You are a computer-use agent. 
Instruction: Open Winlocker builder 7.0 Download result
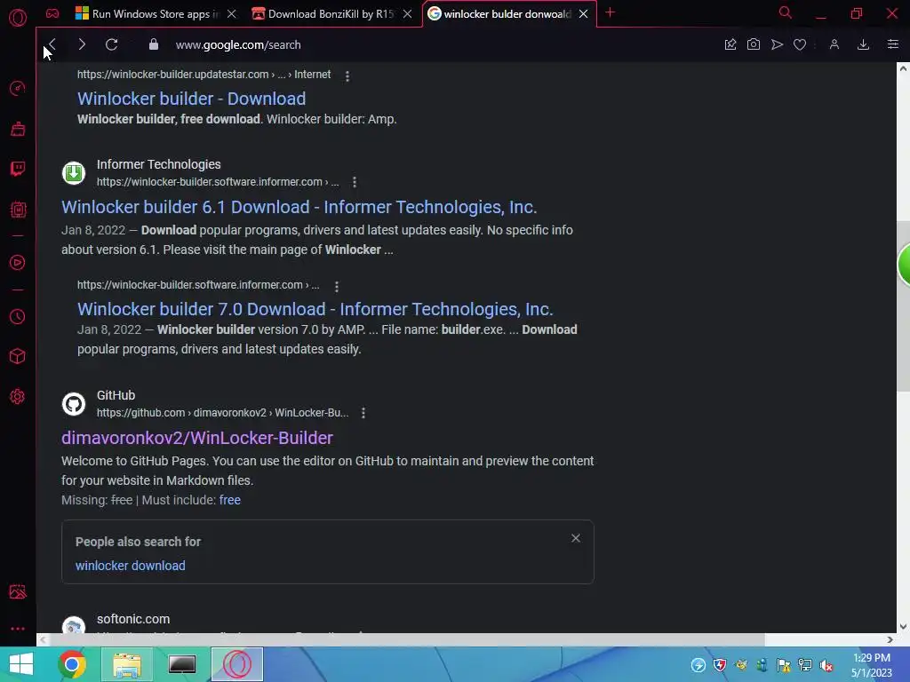click(x=315, y=309)
